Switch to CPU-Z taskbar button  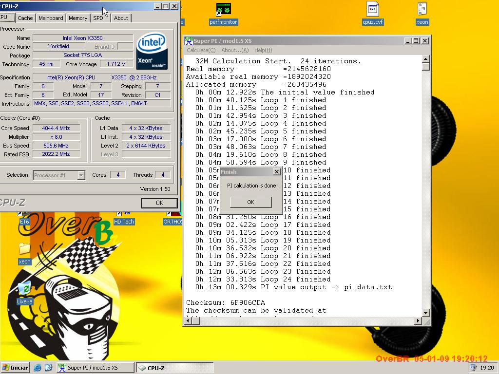175,368
